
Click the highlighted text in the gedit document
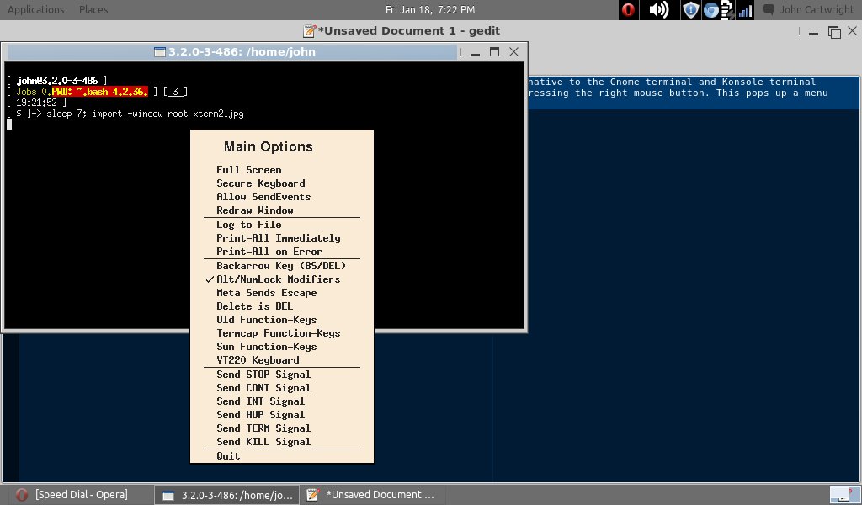coord(678,88)
